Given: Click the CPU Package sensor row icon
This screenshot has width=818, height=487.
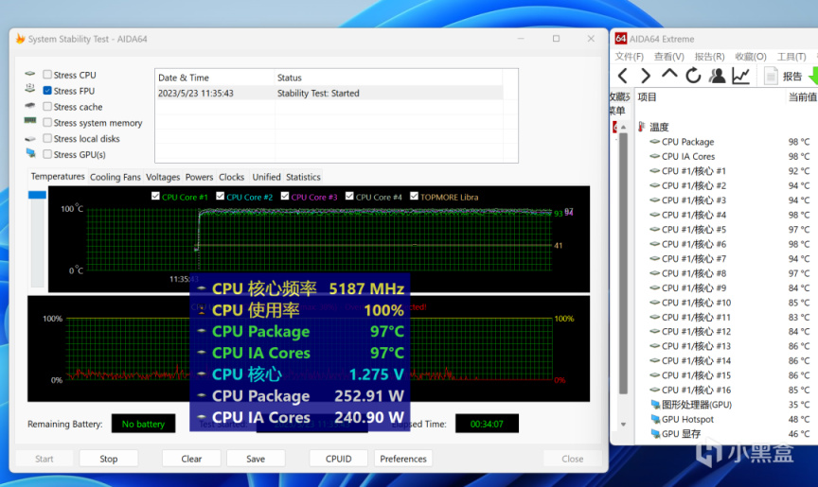Looking at the screenshot, I should [655, 142].
